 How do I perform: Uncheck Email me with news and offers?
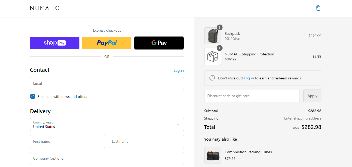[33, 97]
